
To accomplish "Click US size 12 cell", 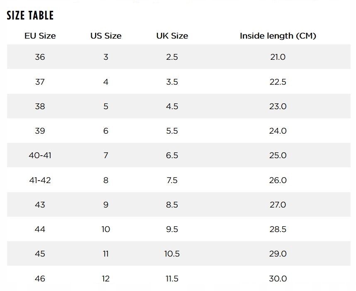I will click(106, 279).
